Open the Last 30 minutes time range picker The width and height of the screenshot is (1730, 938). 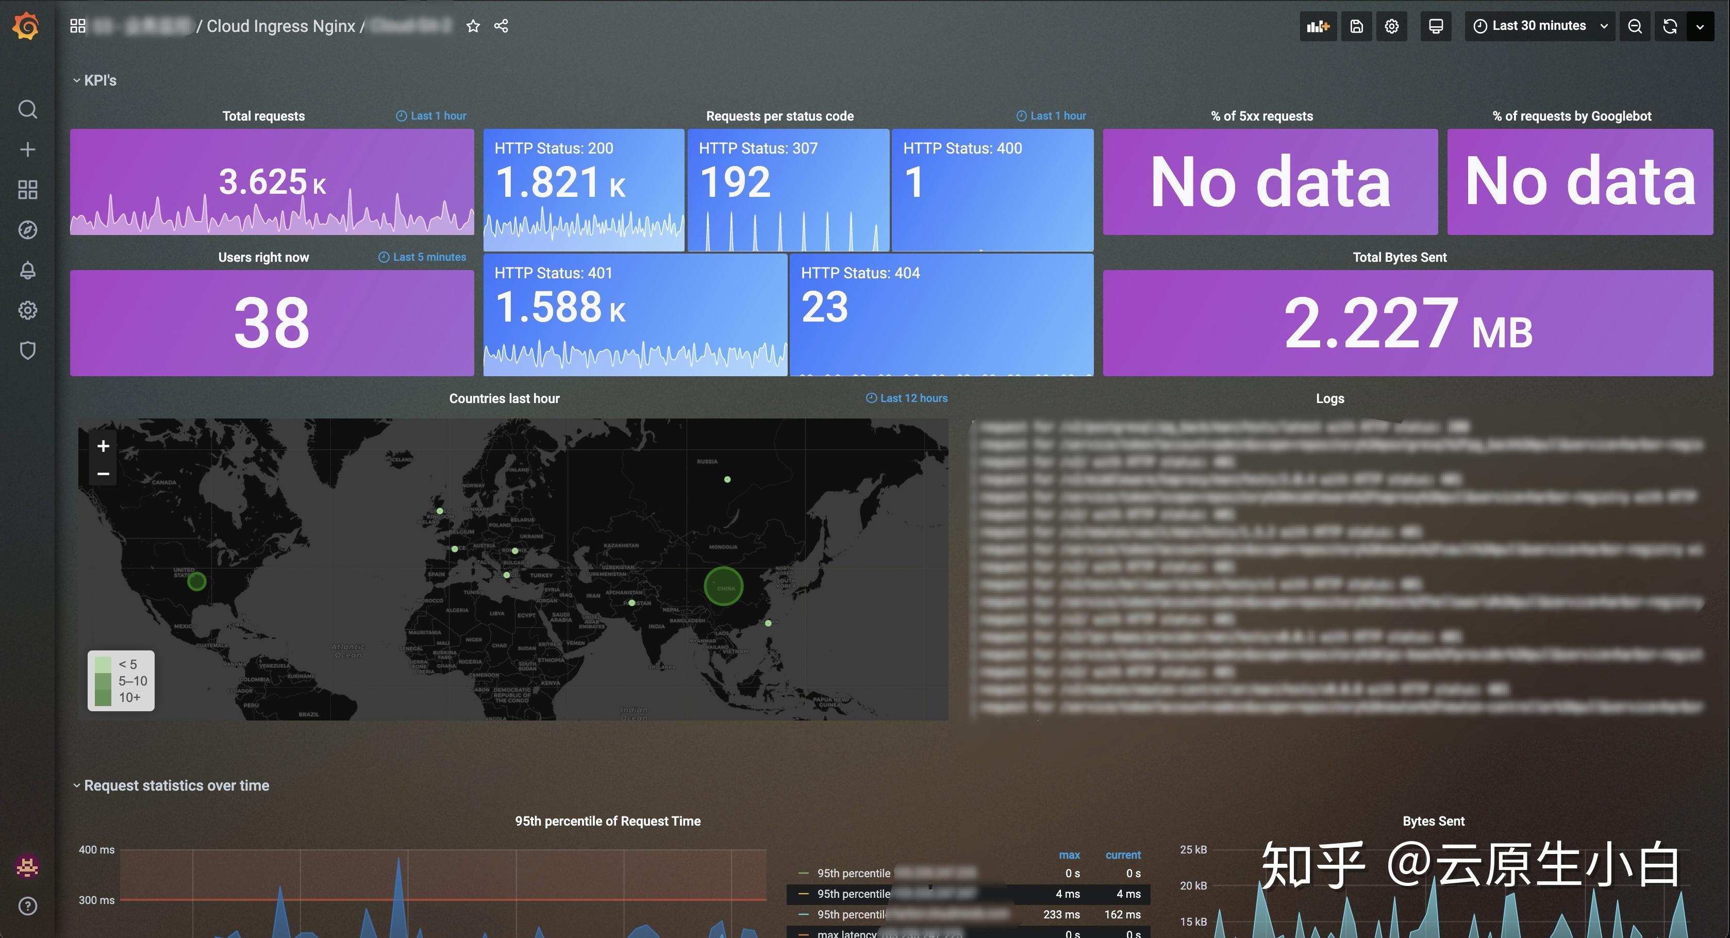coord(1538,26)
